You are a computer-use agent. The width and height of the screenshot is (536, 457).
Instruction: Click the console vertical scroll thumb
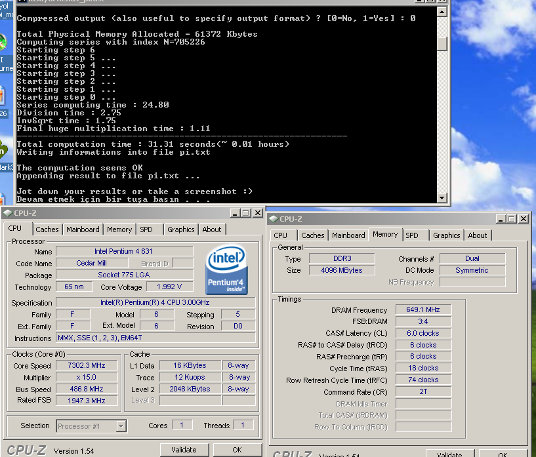[x=442, y=44]
